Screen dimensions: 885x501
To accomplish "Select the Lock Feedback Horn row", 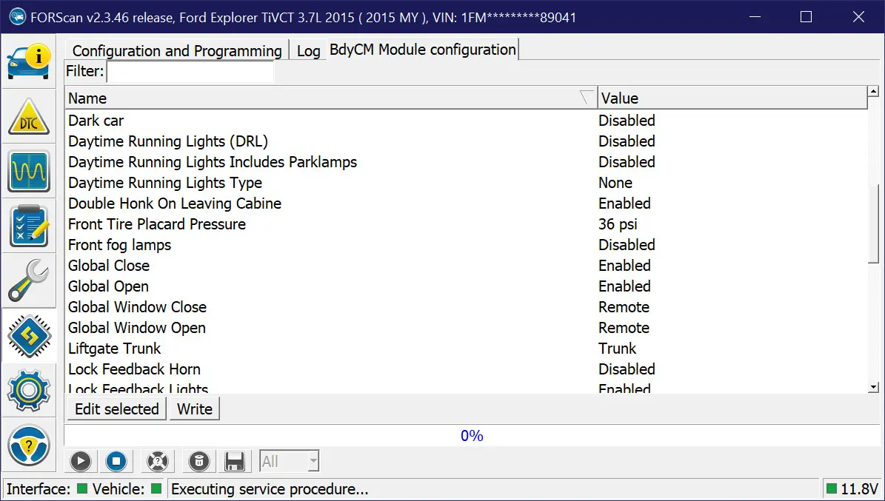I will tap(467, 369).
